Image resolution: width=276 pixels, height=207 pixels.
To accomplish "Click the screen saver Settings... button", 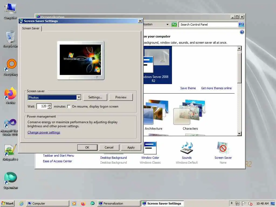I will click(x=95, y=97).
